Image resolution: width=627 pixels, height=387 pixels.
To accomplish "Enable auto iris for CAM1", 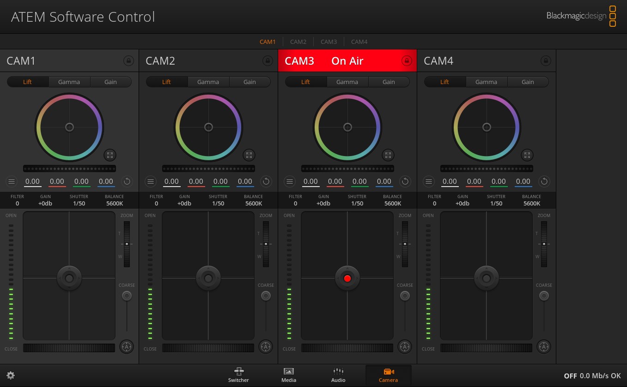I will (127, 346).
